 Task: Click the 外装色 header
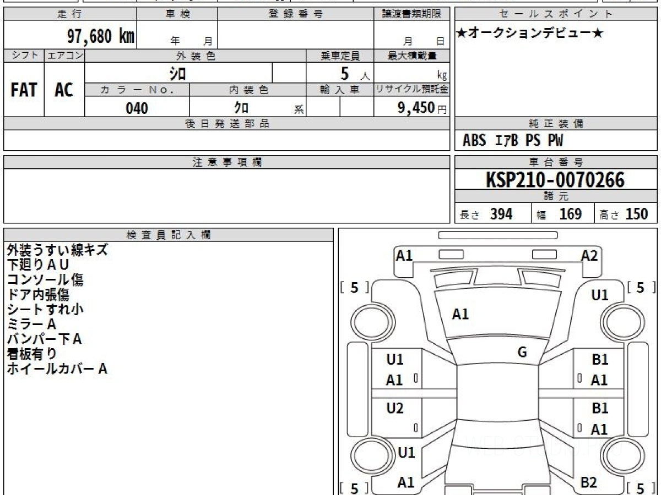(196, 56)
